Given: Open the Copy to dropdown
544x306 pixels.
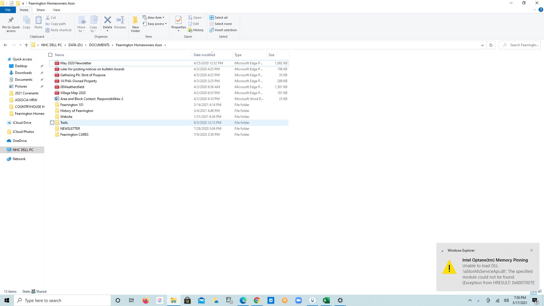Looking at the screenshot, I should pyautogui.click(x=93, y=24).
